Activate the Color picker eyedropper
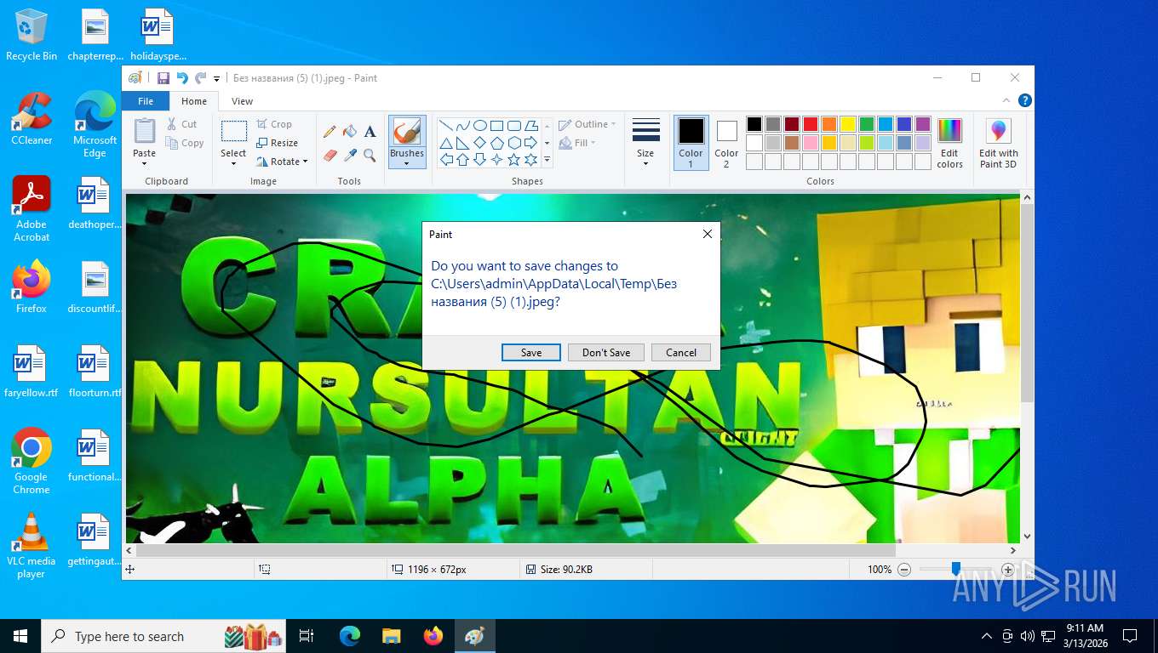Viewport: 1158px width, 653px height. tap(349, 155)
